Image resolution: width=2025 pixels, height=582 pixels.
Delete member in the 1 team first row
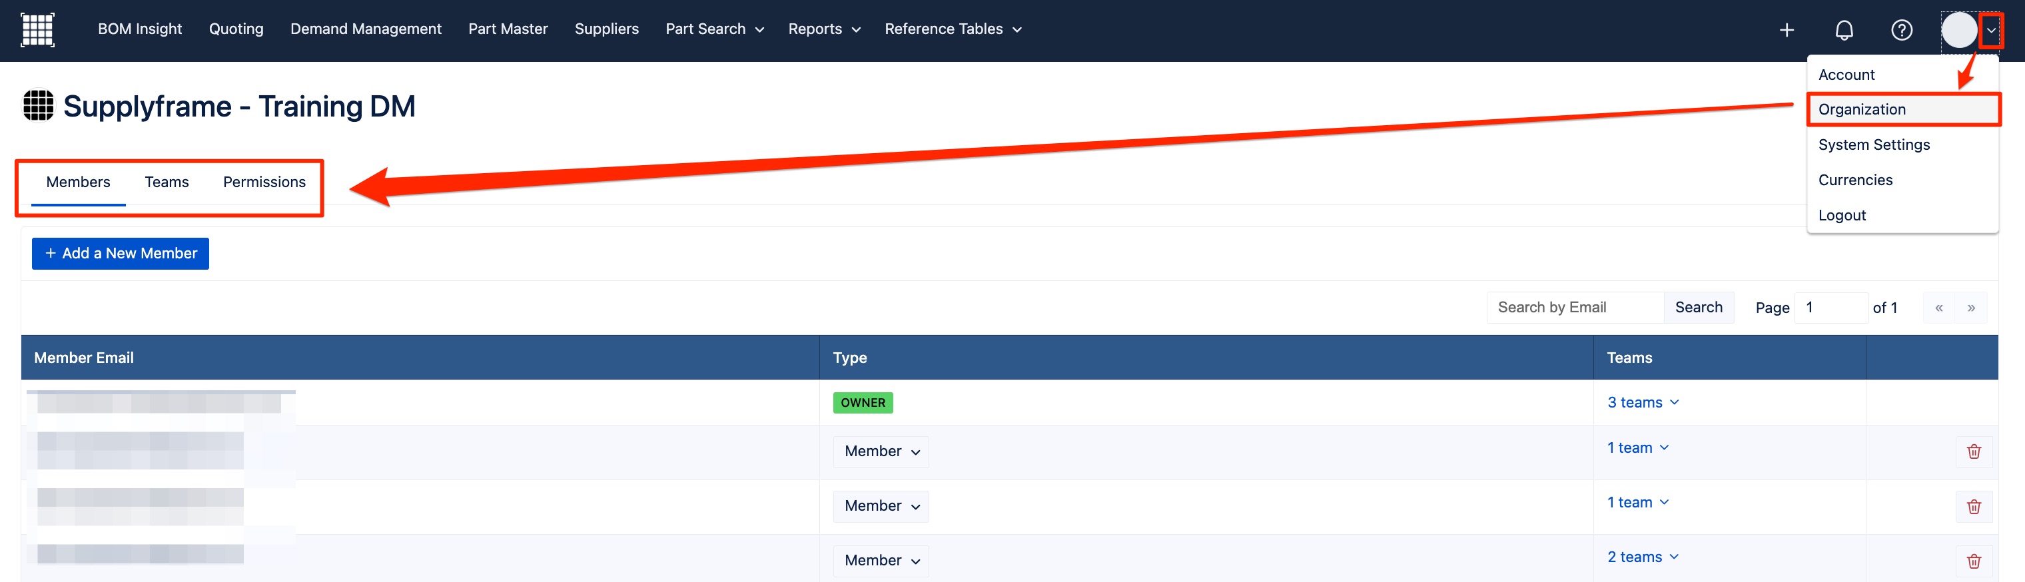click(1973, 451)
